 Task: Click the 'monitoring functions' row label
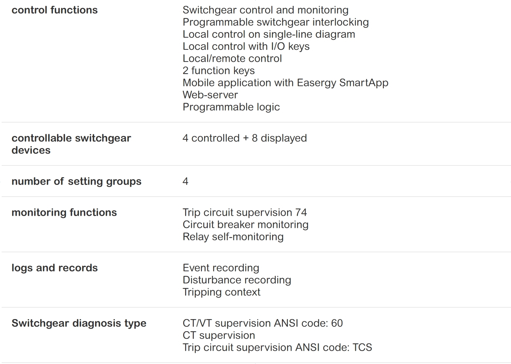(x=64, y=213)
